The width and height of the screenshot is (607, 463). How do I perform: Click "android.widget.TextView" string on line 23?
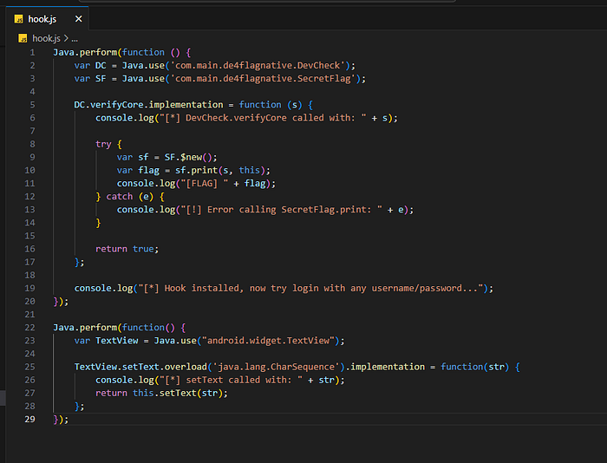(x=268, y=341)
